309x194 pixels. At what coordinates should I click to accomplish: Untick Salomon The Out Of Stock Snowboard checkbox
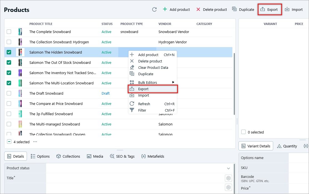pos(9,62)
